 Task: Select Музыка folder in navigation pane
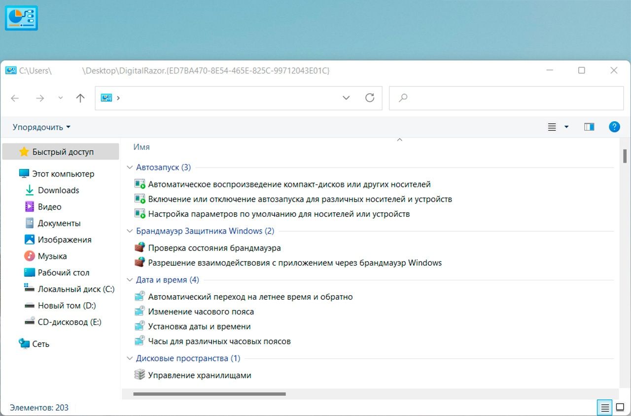pos(52,256)
